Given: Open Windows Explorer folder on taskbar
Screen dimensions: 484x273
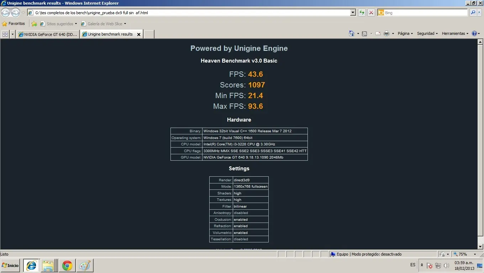Looking at the screenshot, I should [x=48, y=266].
